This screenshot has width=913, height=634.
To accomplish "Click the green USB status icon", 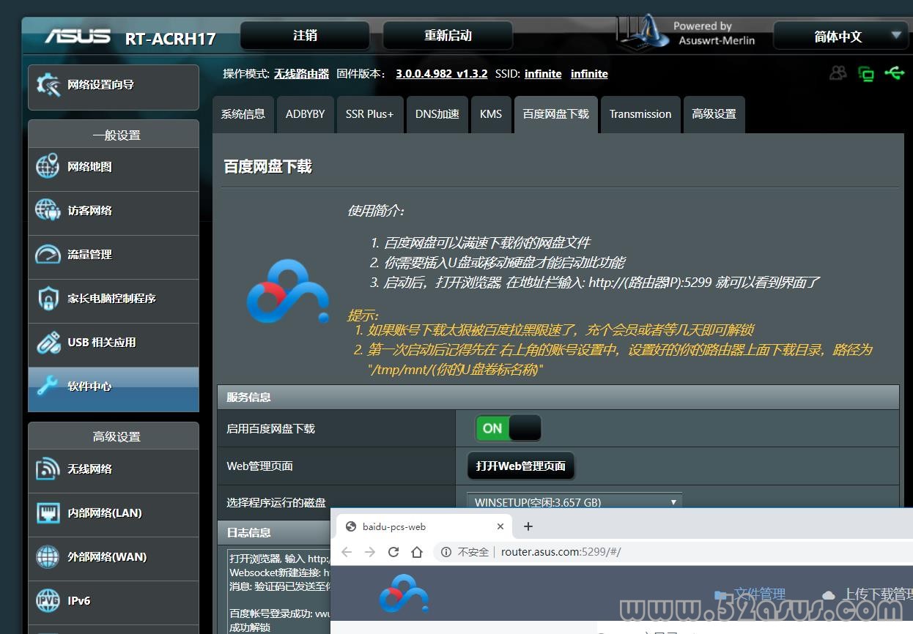I will [x=894, y=73].
